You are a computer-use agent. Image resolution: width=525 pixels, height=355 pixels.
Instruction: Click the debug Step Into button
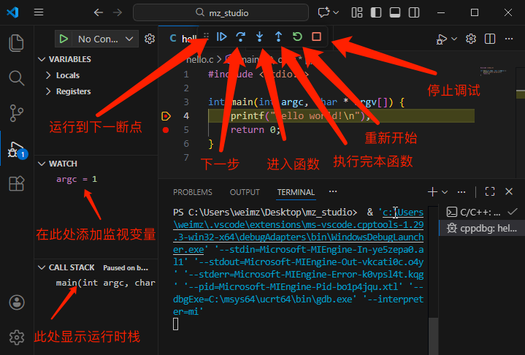pos(259,37)
